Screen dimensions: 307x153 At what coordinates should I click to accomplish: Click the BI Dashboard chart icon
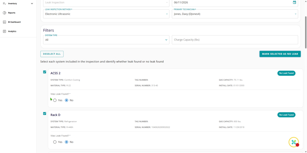tap(4, 22)
